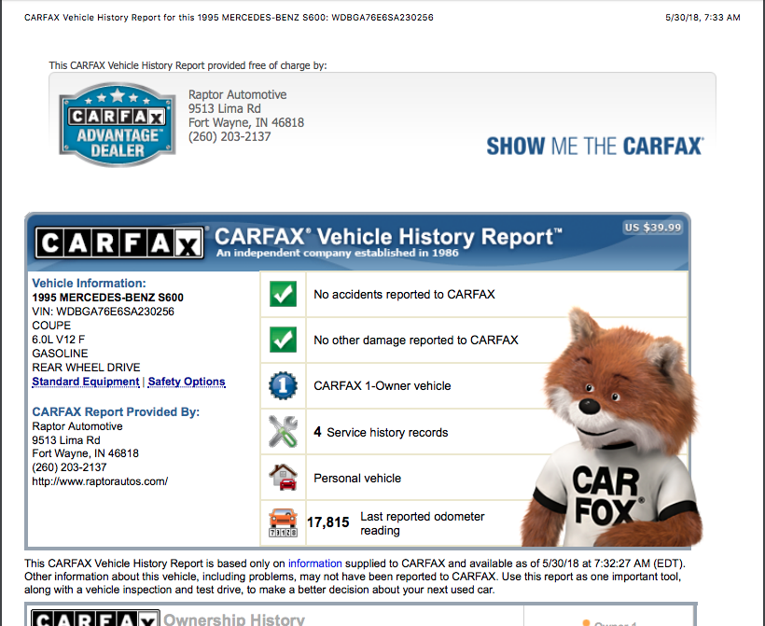Click the green checkmark beside No accidents reported
Viewport: 765px width, 626px height.
click(x=283, y=294)
